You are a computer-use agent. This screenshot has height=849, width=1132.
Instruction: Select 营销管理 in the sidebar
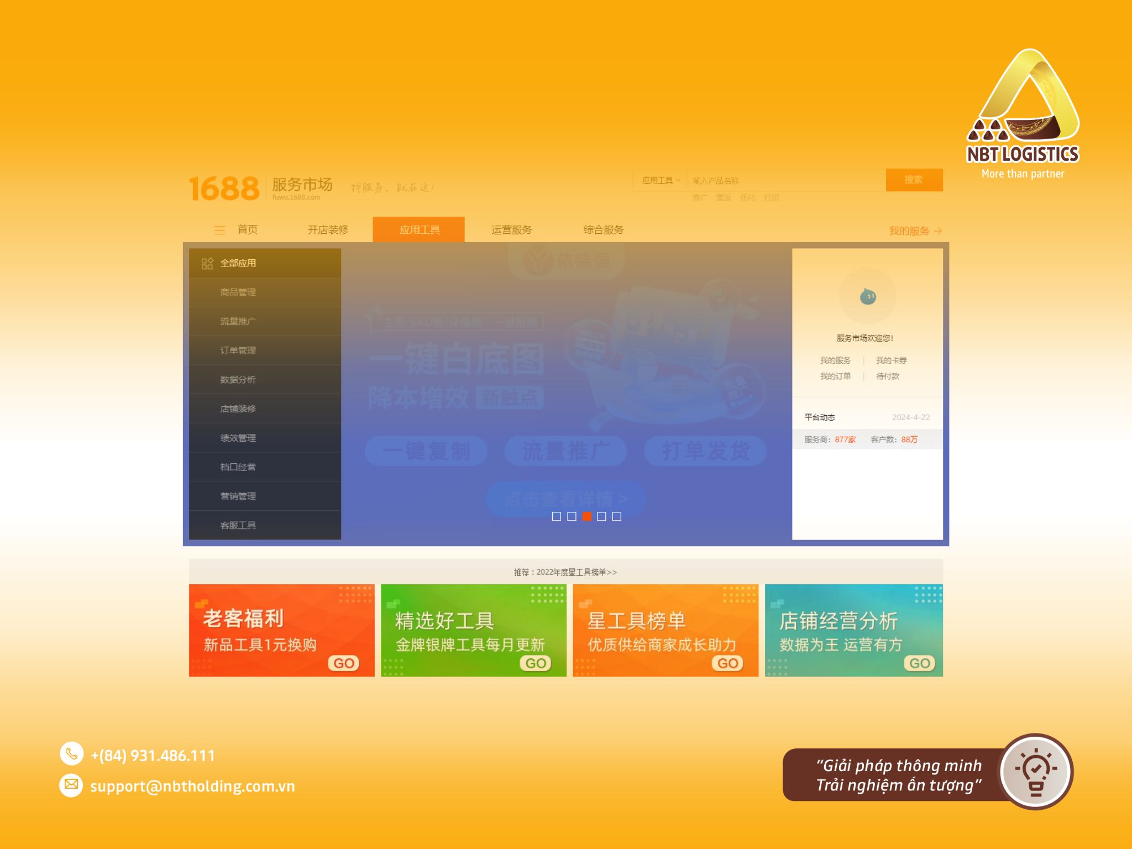(x=265, y=496)
